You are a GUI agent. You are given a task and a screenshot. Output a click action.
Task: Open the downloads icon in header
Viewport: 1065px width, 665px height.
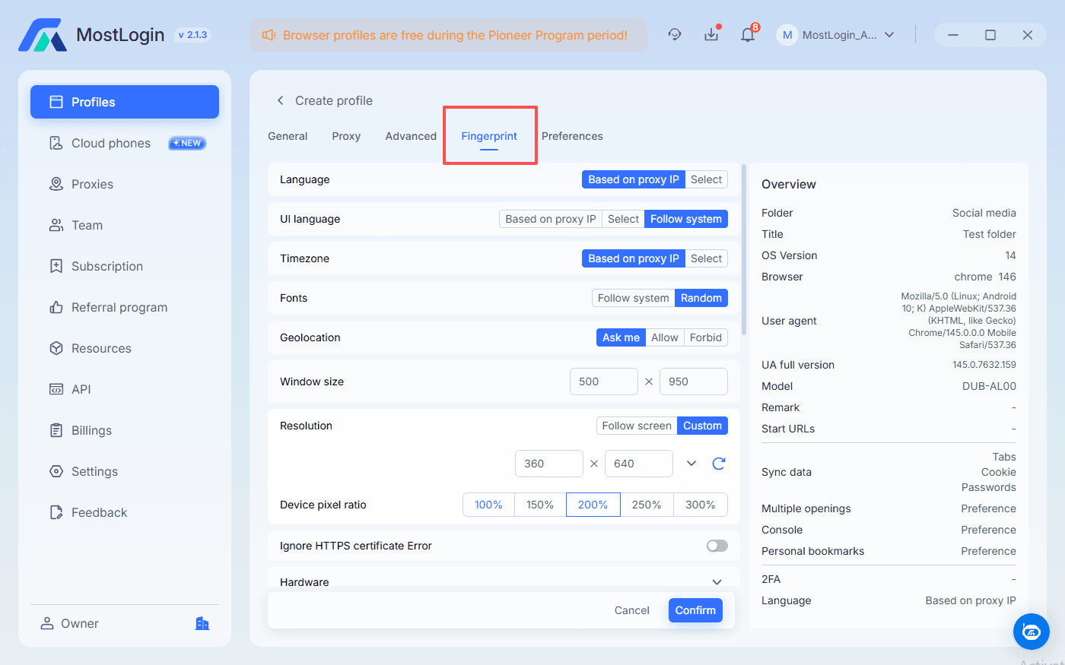click(711, 35)
